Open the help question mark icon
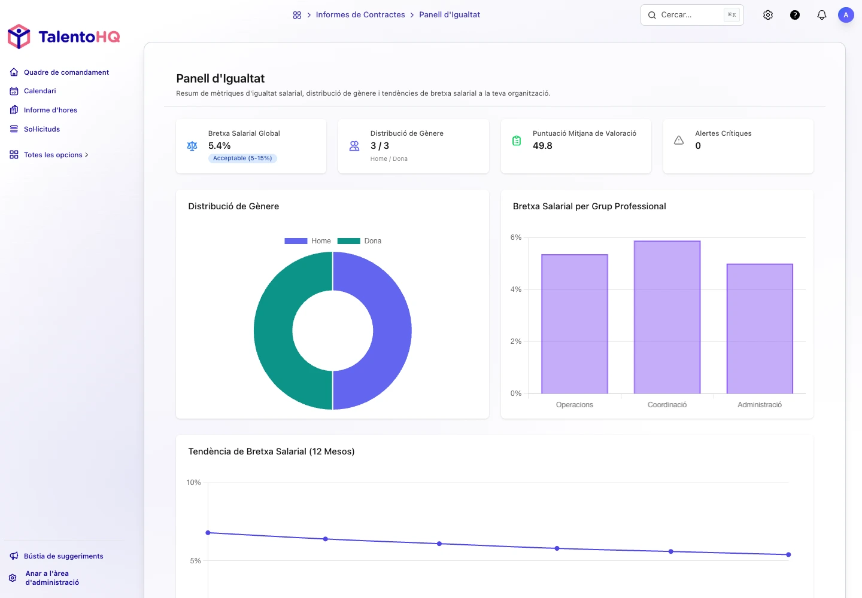Screen dimensions: 862x598 pyautogui.click(x=795, y=15)
